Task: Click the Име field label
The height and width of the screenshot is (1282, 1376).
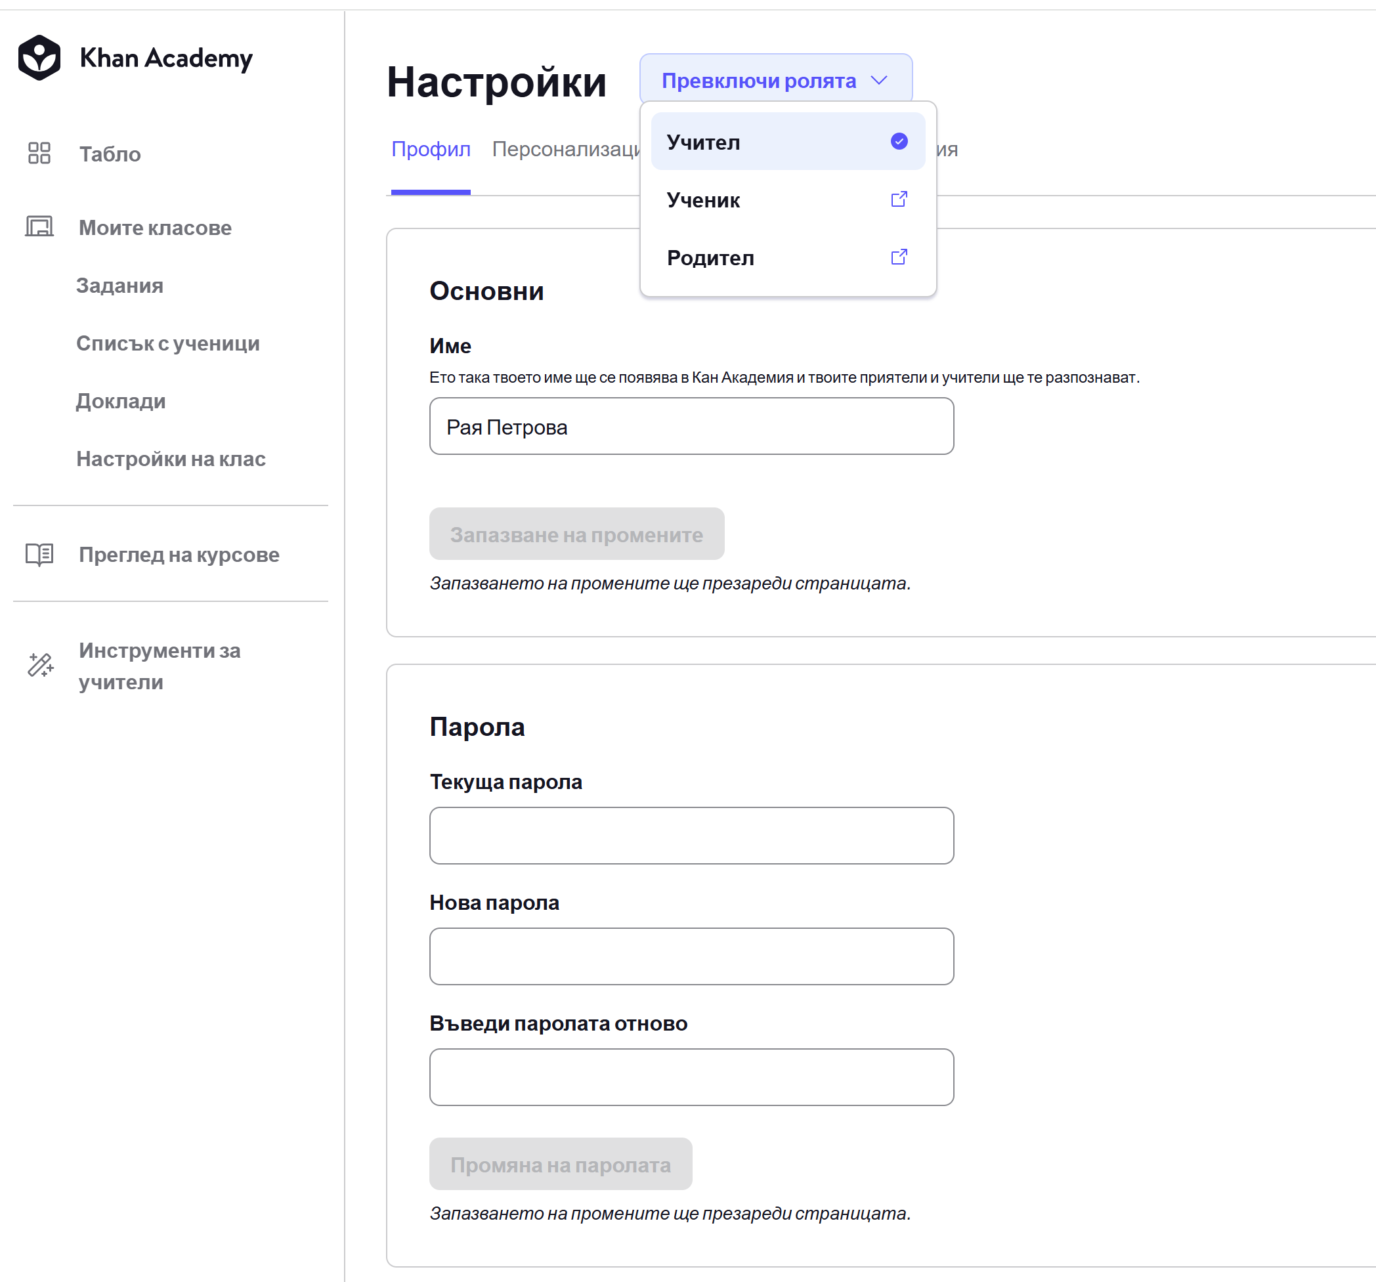Action: pos(450,345)
